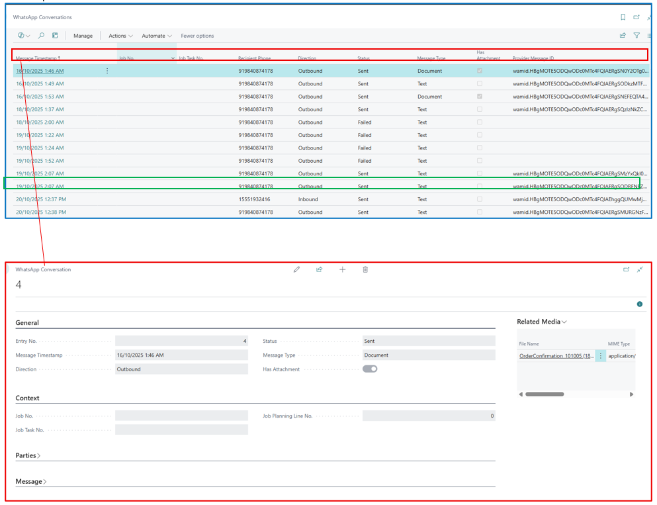Viewport: 657px width, 505px height.
Task: Expand the Message section
Action: pyautogui.click(x=31, y=482)
